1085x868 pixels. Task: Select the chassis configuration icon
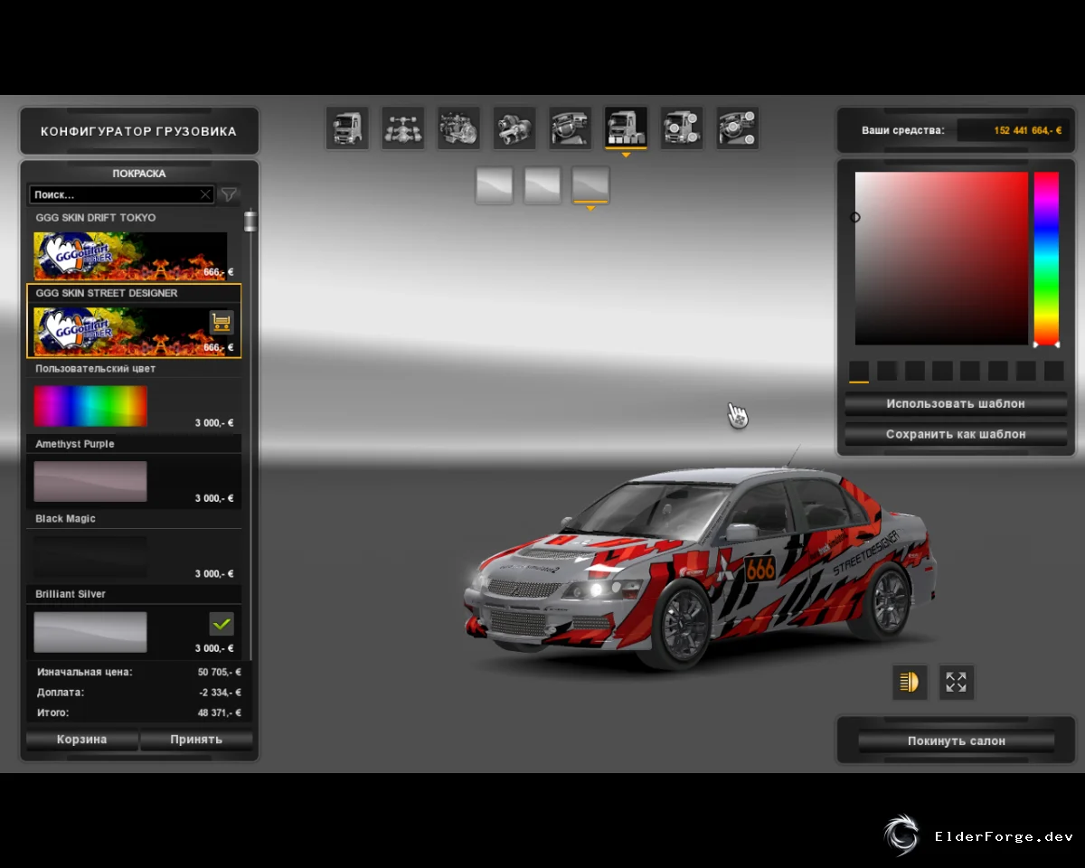tap(403, 127)
